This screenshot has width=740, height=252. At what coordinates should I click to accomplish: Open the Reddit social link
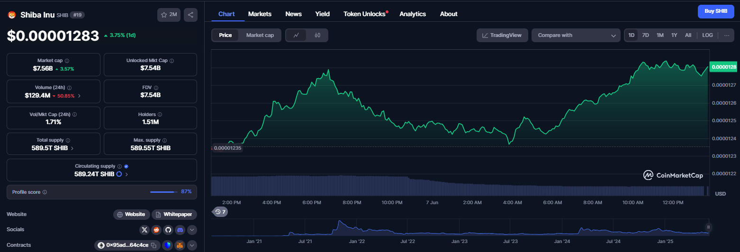[x=156, y=230]
